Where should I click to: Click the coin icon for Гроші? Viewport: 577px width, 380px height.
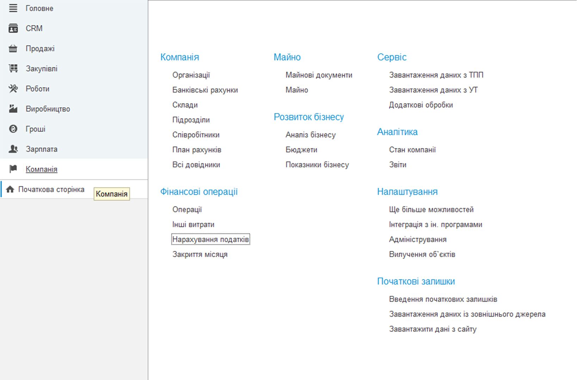tap(13, 129)
